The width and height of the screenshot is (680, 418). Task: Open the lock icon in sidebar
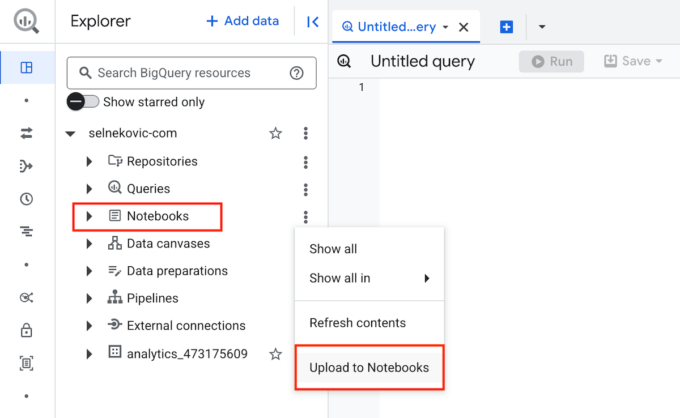click(27, 330)
